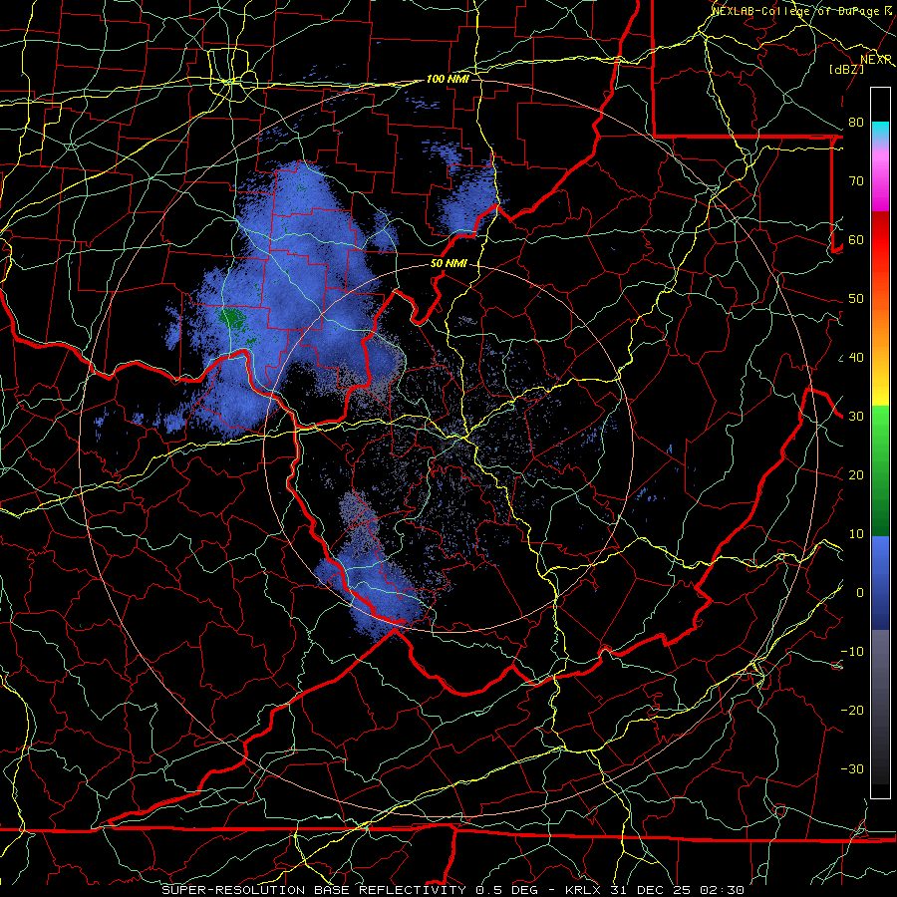Click "SUPER-RESOLUTION BASE REFLECTIVITY" product title
Screen dimensions: 897x897
(314, 890)
